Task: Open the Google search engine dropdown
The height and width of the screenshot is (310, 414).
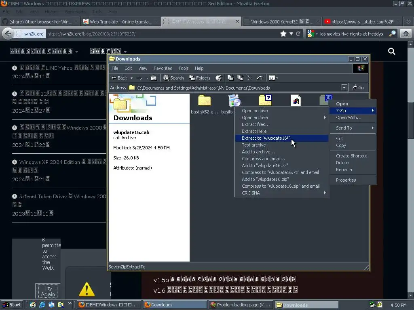Action: point(317,34)
